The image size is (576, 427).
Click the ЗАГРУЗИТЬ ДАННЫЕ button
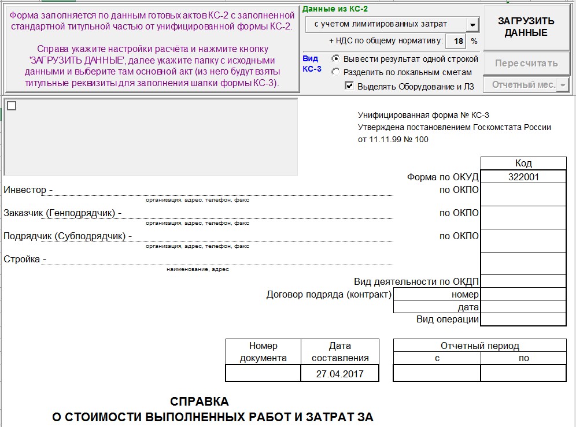coord(526,27)
